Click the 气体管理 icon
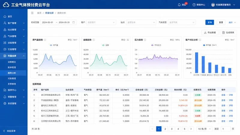 tap(5, 36)
